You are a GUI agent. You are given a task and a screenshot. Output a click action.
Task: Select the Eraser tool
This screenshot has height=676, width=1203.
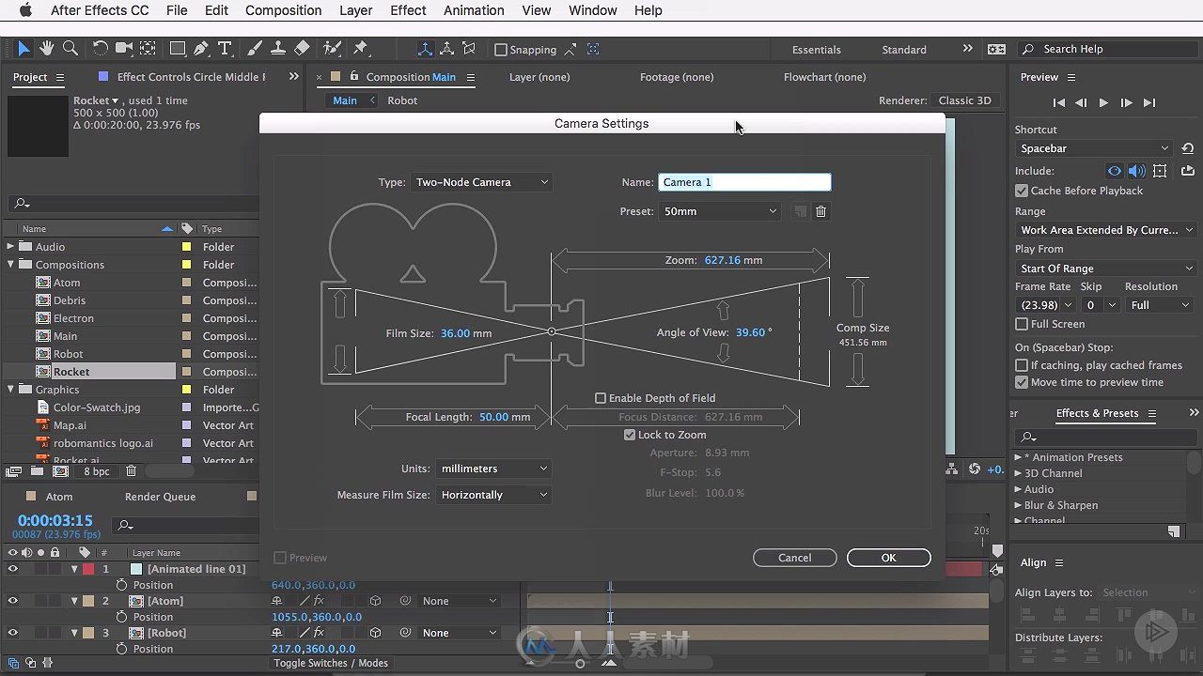pos(302,49)
